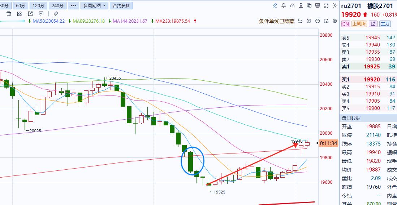The width and height of the screenshot is (397, 205).
Task: Click the 主力 main contract tag
Action: click(385, 24)
